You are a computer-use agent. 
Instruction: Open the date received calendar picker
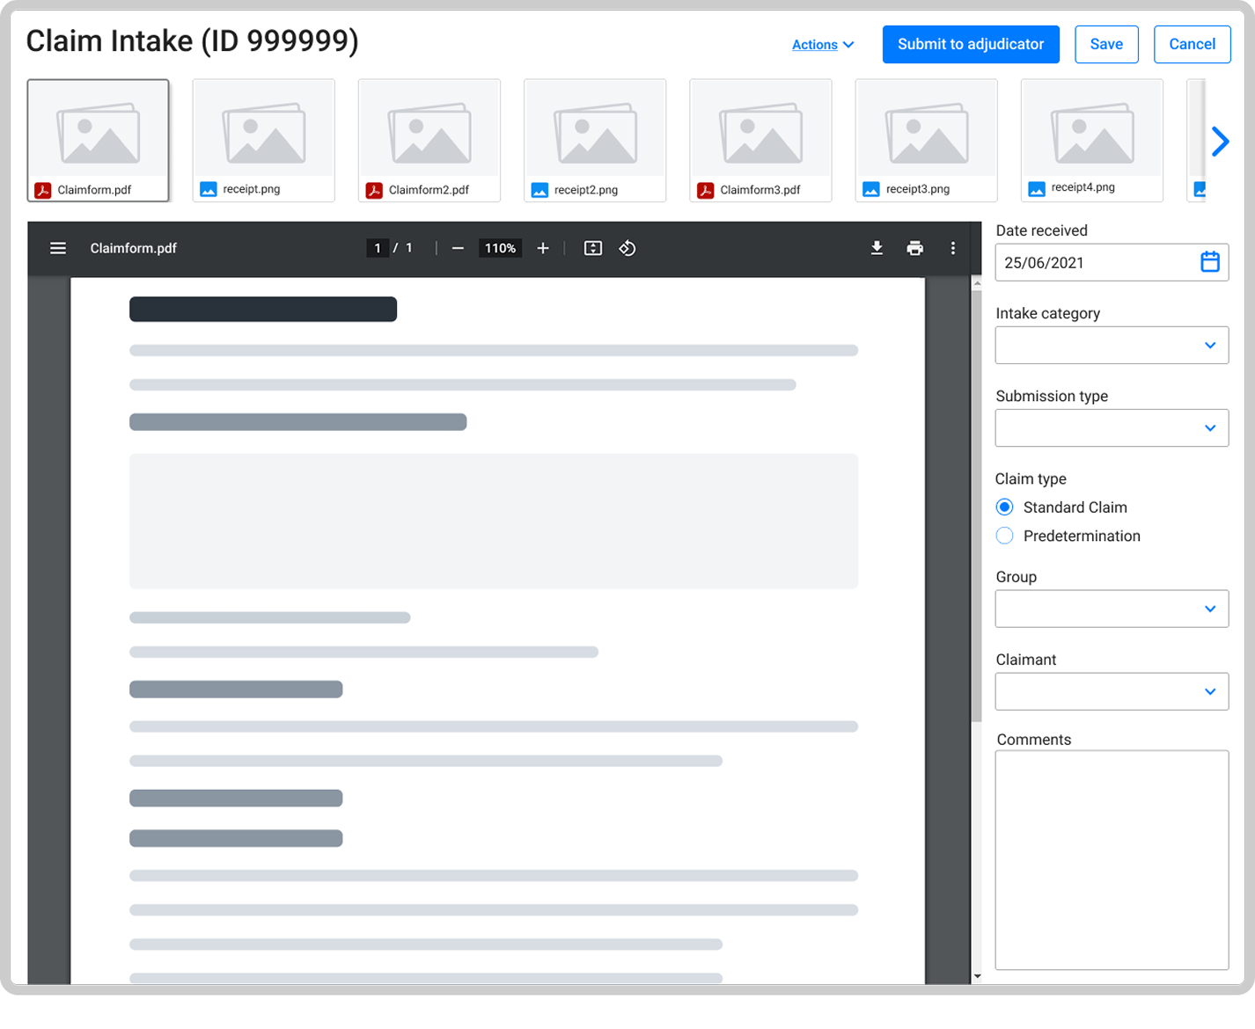[x=1210, y=262]
